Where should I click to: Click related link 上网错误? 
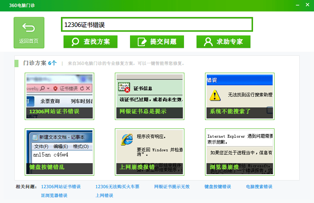click(x=104, y=195)
